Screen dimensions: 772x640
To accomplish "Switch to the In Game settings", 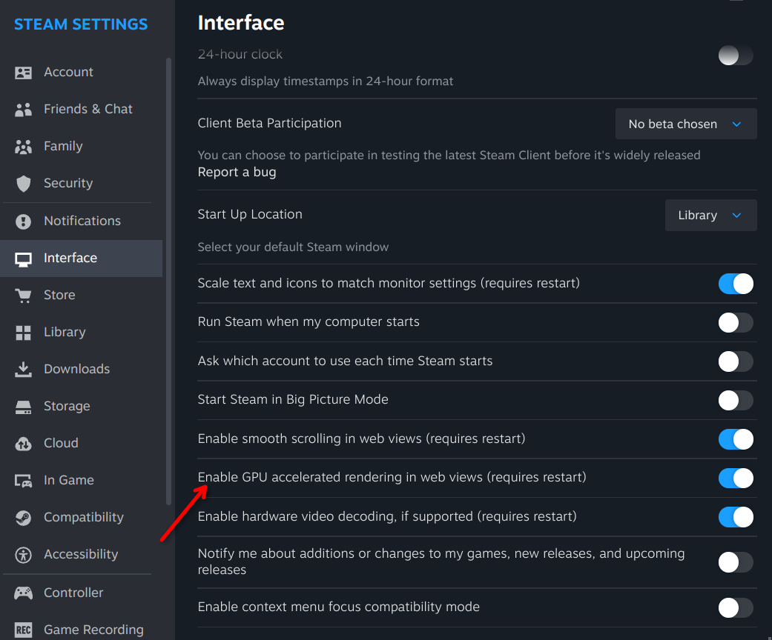I will 68,480.
